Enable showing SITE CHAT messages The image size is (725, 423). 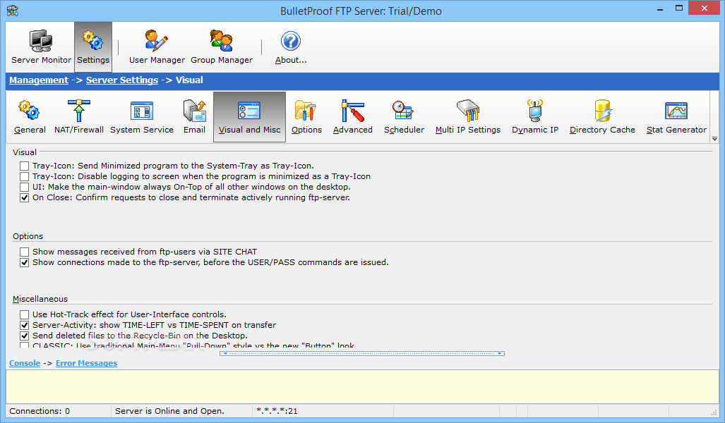click(x=25, y=252)
